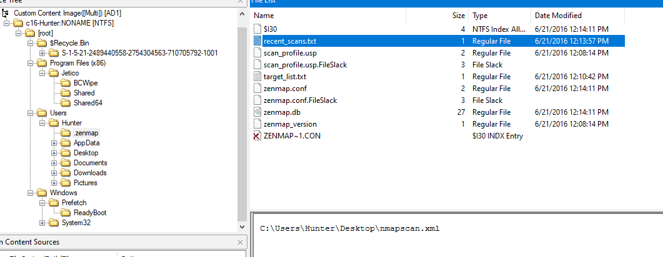
Task: Collapse the Jetico folder node
Action: click(42, 73)
